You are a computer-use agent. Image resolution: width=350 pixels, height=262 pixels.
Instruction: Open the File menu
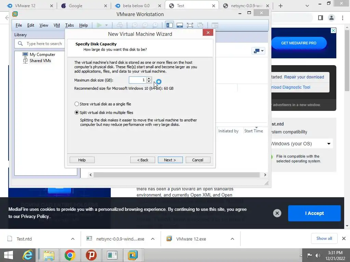tap(19, 25)
